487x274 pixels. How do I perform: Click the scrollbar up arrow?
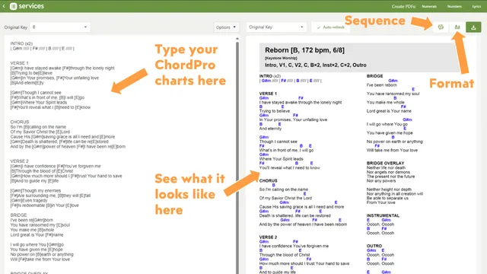click(x=237, y=39)
